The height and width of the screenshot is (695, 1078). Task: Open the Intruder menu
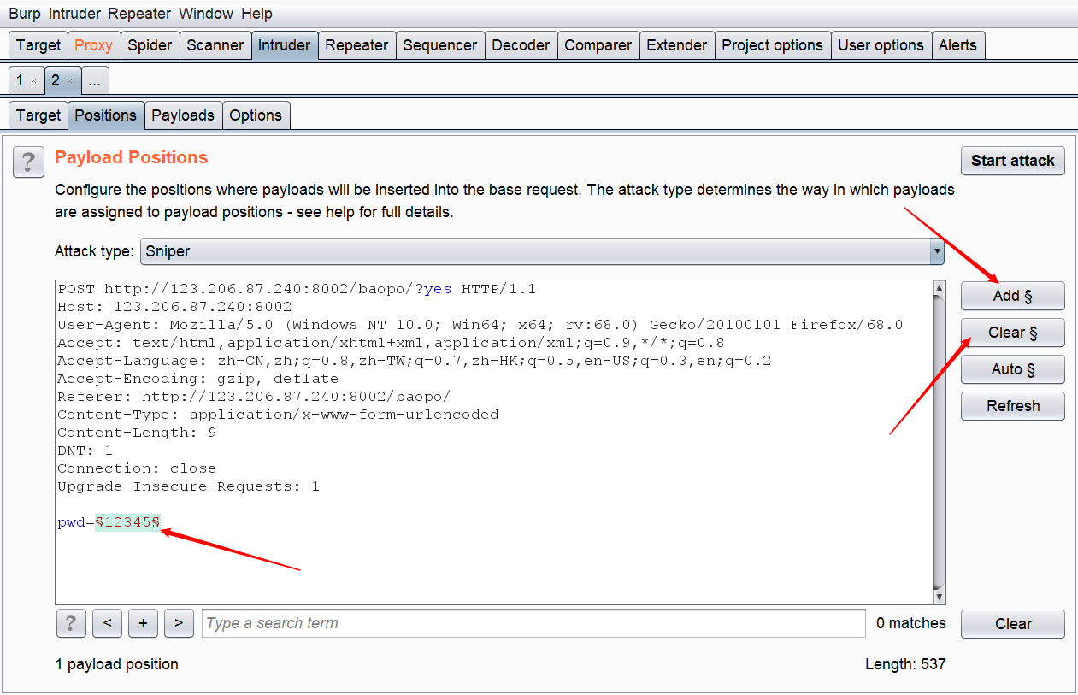74,14
